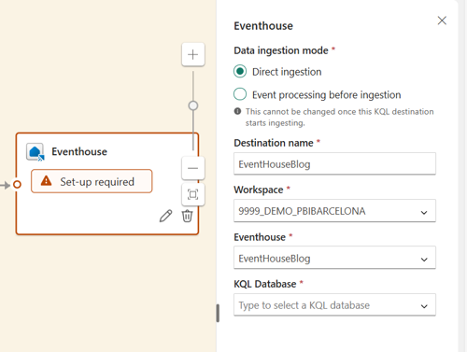Select Event processing before ingestion option

[x=240, y=94]
